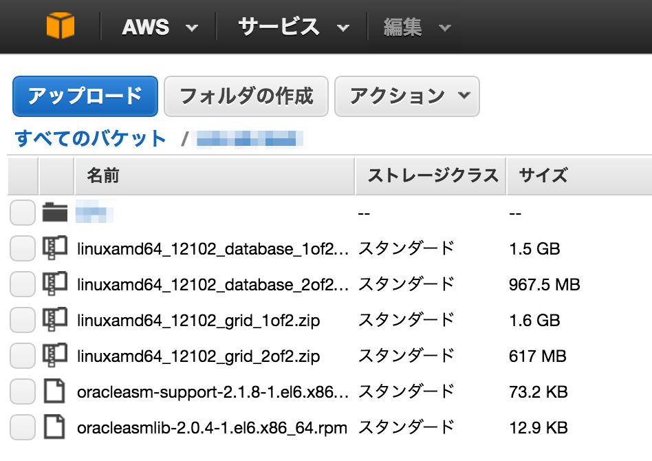Open すべてのバケット link
Screen dimensions: 652x461
click(x=89, y=138)
